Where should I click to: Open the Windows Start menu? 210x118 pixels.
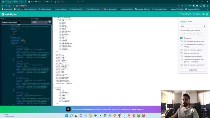click(x=67, y=115)
